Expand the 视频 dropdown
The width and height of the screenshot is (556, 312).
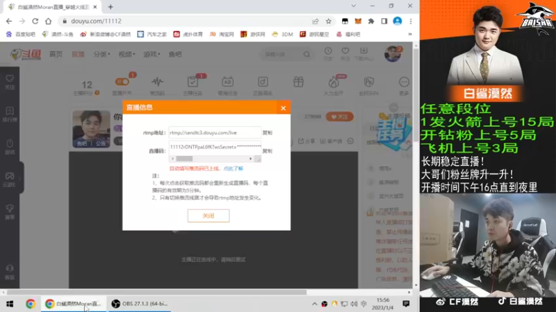(126, 54)
